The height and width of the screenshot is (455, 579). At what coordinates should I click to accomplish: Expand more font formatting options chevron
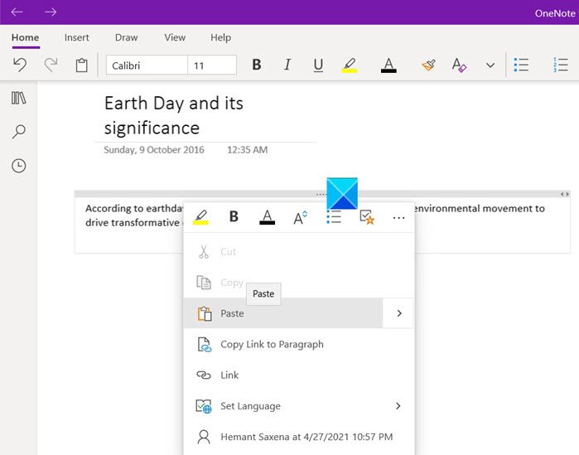[x=490, y=65]
